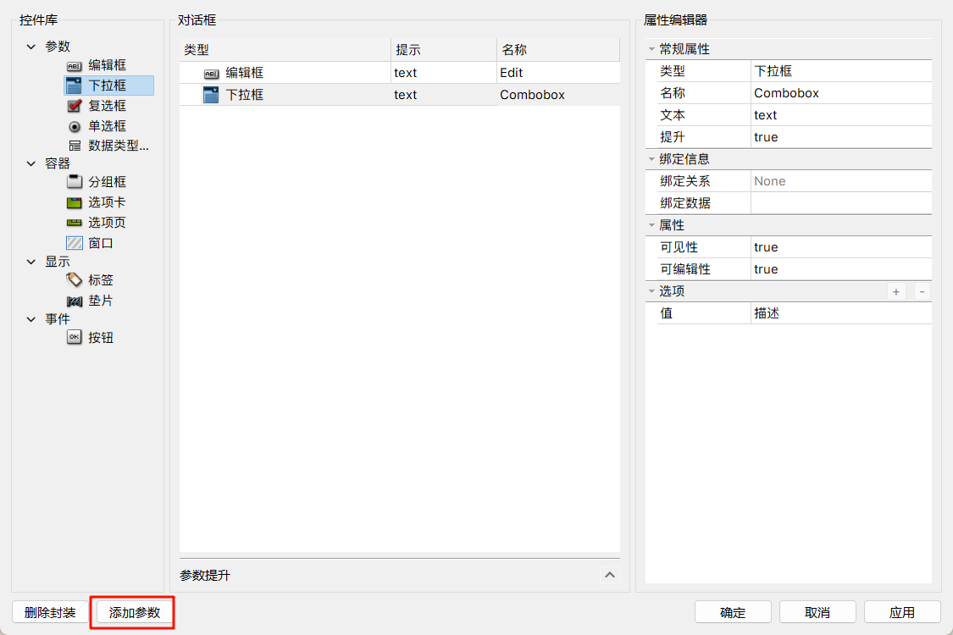Image resolution: width=953 pixels, height=635 pixels.
Task: Choose the 数据类型 control icon
Action: tap(75, 146)
